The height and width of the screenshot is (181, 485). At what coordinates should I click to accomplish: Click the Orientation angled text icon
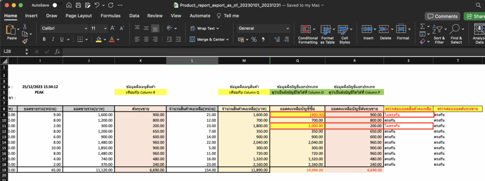coord(170,28)
